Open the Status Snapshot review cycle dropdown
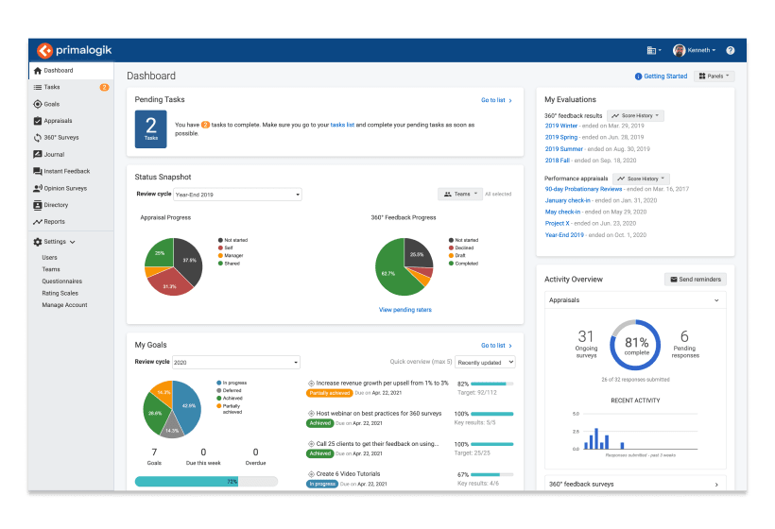 click(x=237, y=194)
